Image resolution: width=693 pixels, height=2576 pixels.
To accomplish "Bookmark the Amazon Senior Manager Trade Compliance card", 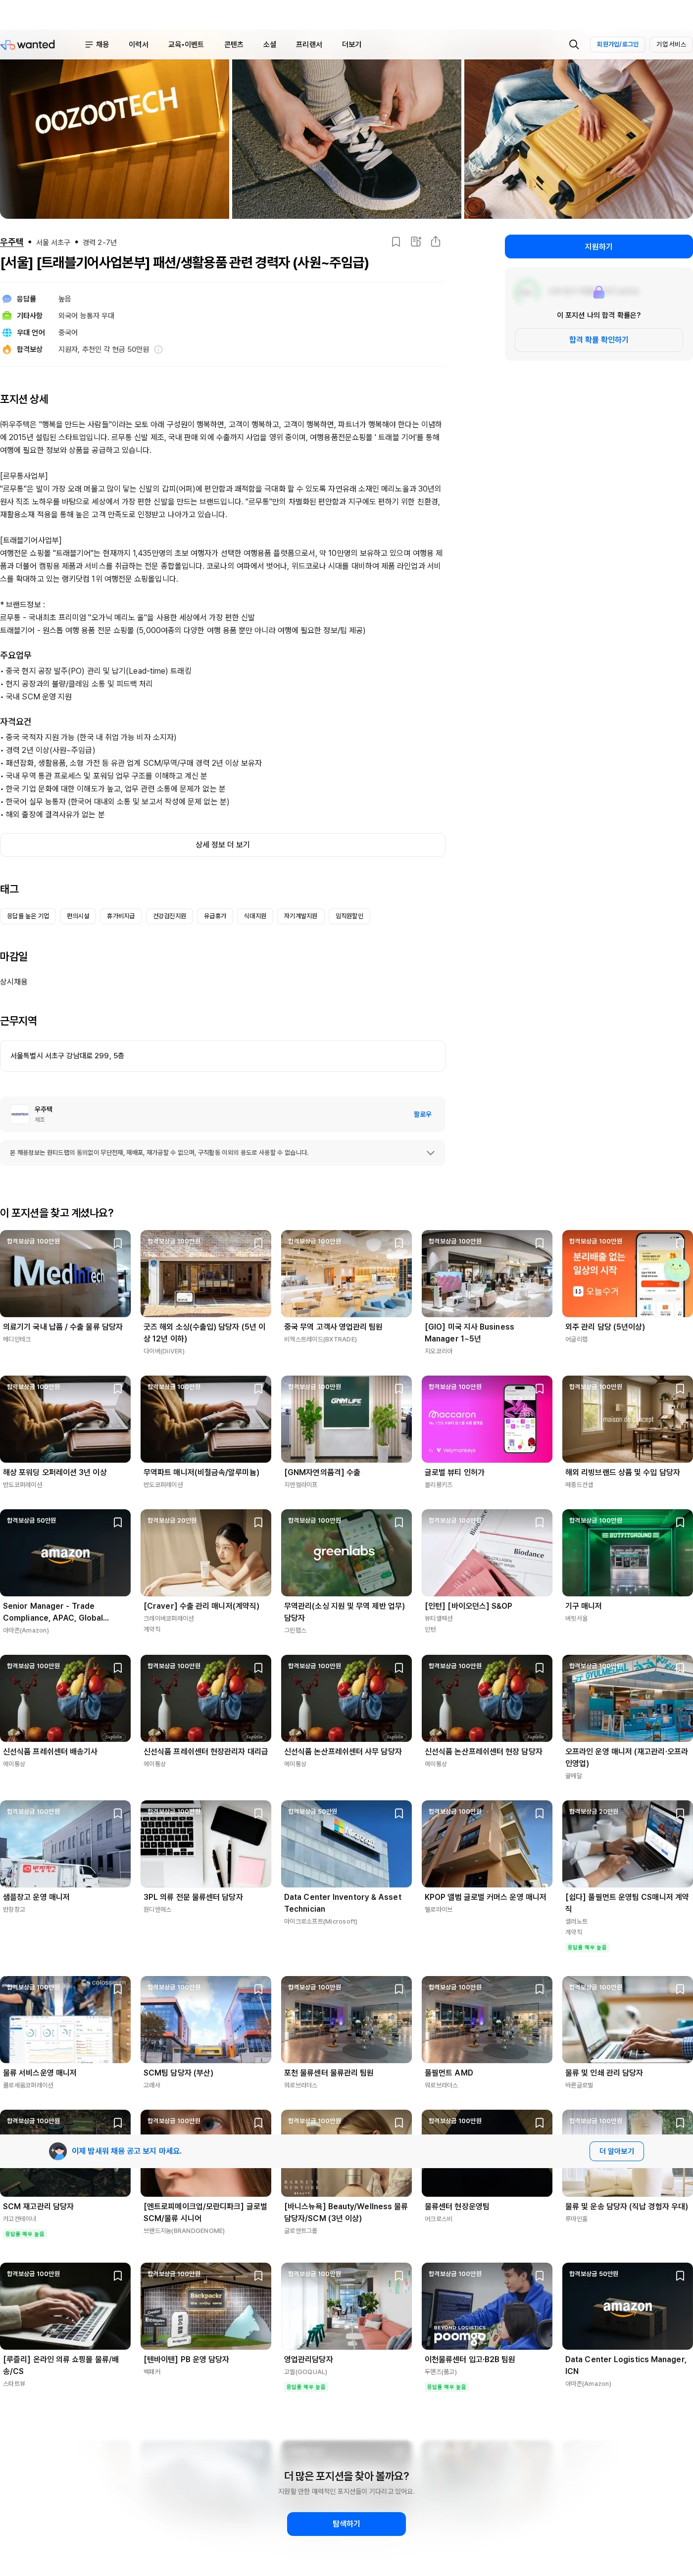I will [118, 1522].
